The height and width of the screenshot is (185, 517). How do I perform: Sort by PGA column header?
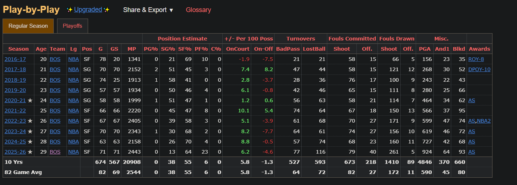(x=425, y=49)
